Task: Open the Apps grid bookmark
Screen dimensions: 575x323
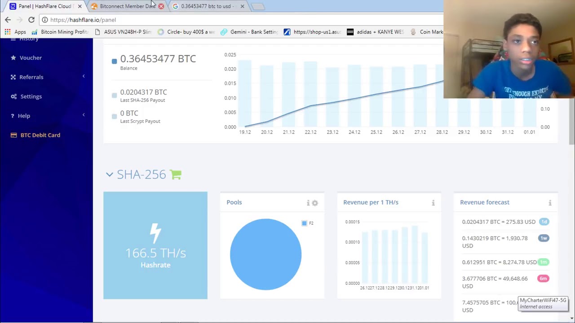Action: pyautogui.click(x=15, y=32)
